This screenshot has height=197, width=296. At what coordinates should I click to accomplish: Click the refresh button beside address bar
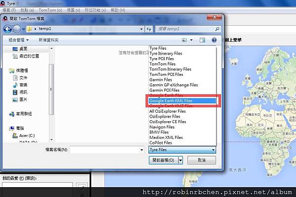pyautogui.click(x=149, y=29)
